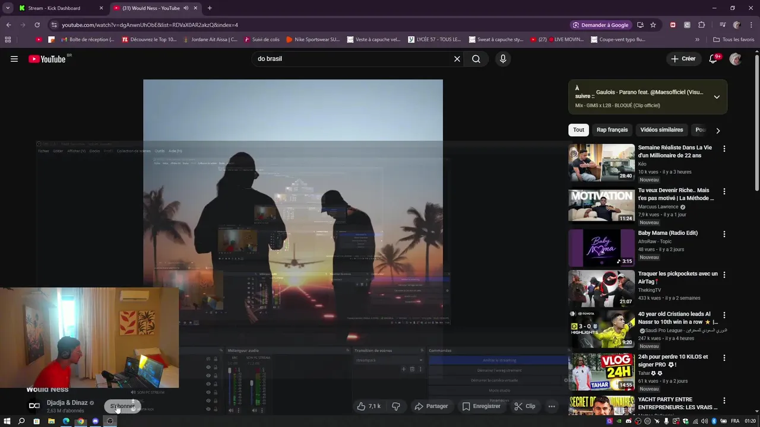Open the account avatar menu on YouTube

[736, 59]
